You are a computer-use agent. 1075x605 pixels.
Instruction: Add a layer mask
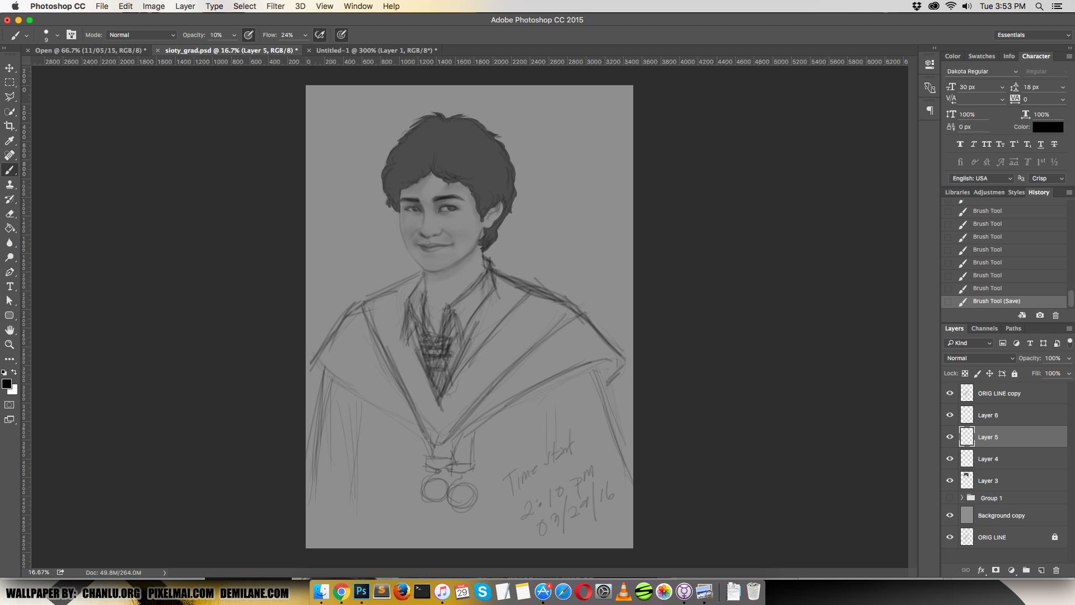(995, 570)
